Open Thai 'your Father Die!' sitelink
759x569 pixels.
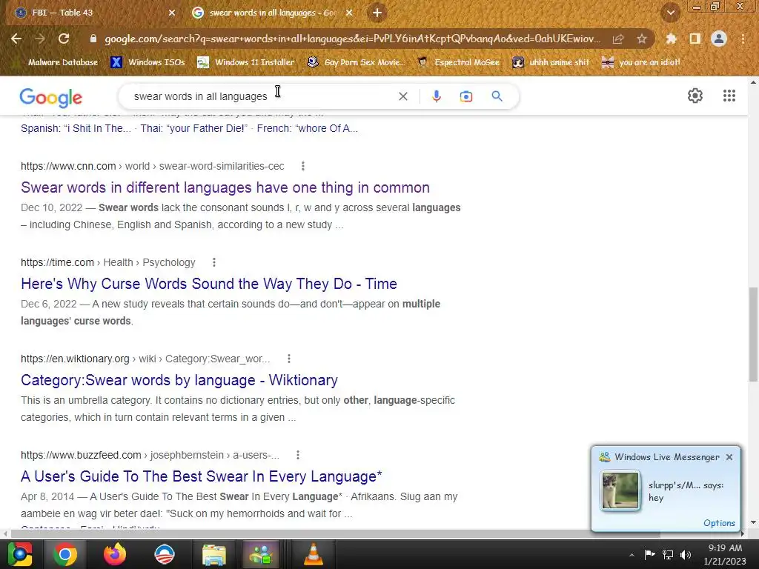(x=193, y=128)
